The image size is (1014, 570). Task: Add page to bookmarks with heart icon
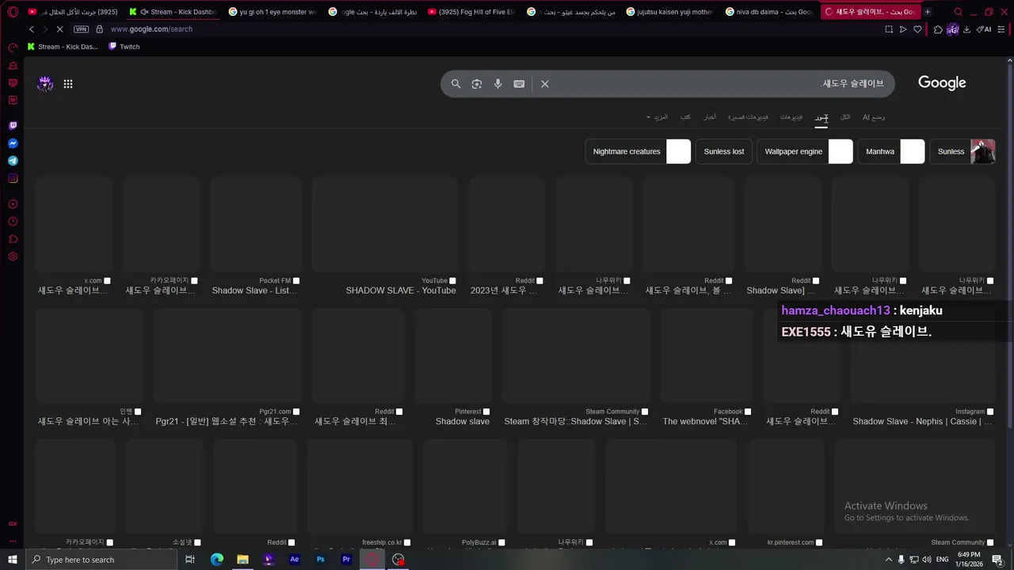917,29
